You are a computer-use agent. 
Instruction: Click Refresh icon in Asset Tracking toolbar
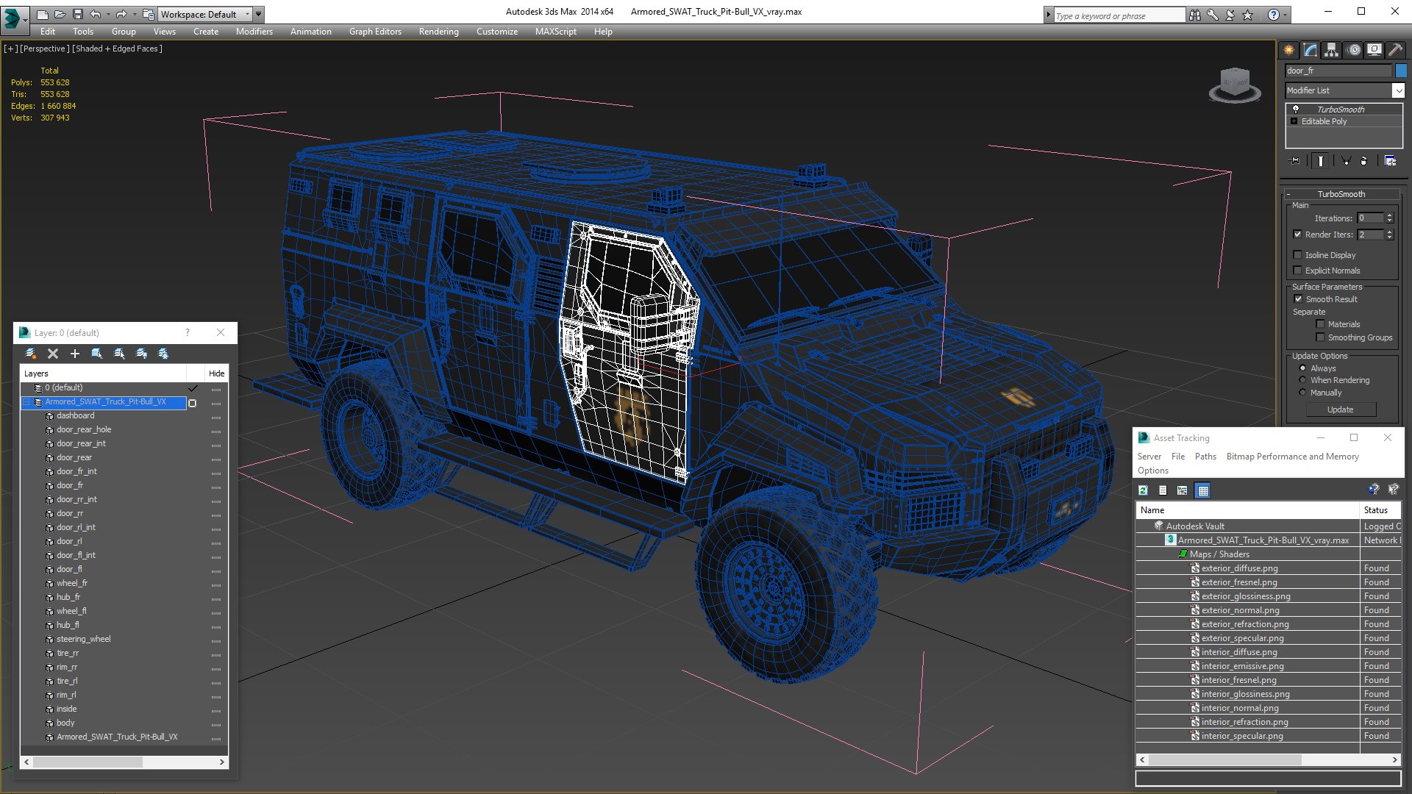coord(1143,490)
